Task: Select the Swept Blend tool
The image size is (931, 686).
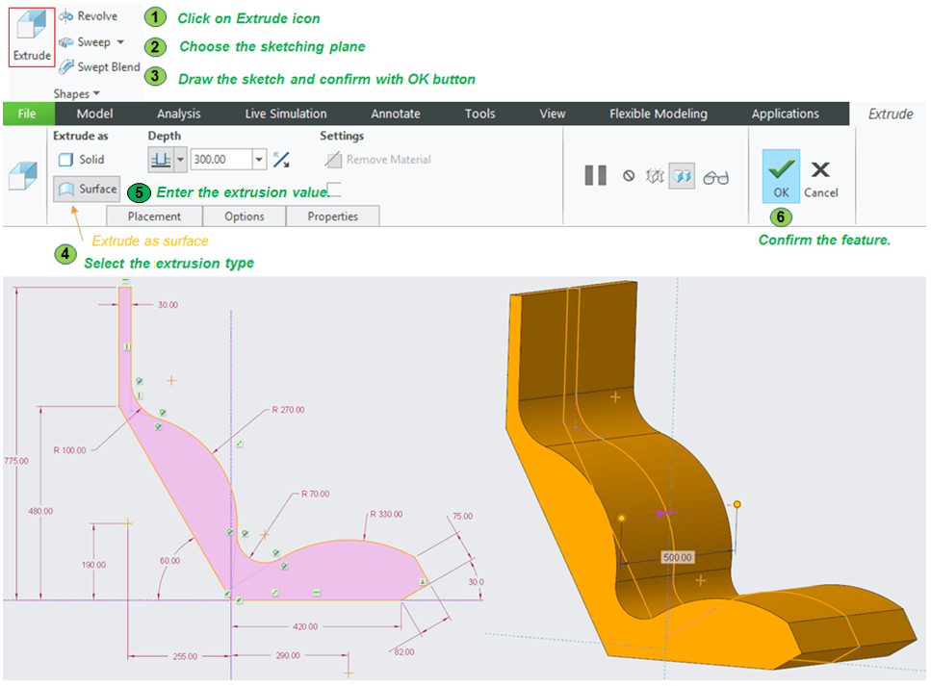Action: [x=98, y=67]
